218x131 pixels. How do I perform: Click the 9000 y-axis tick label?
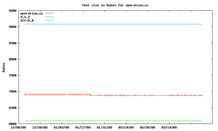13,27
